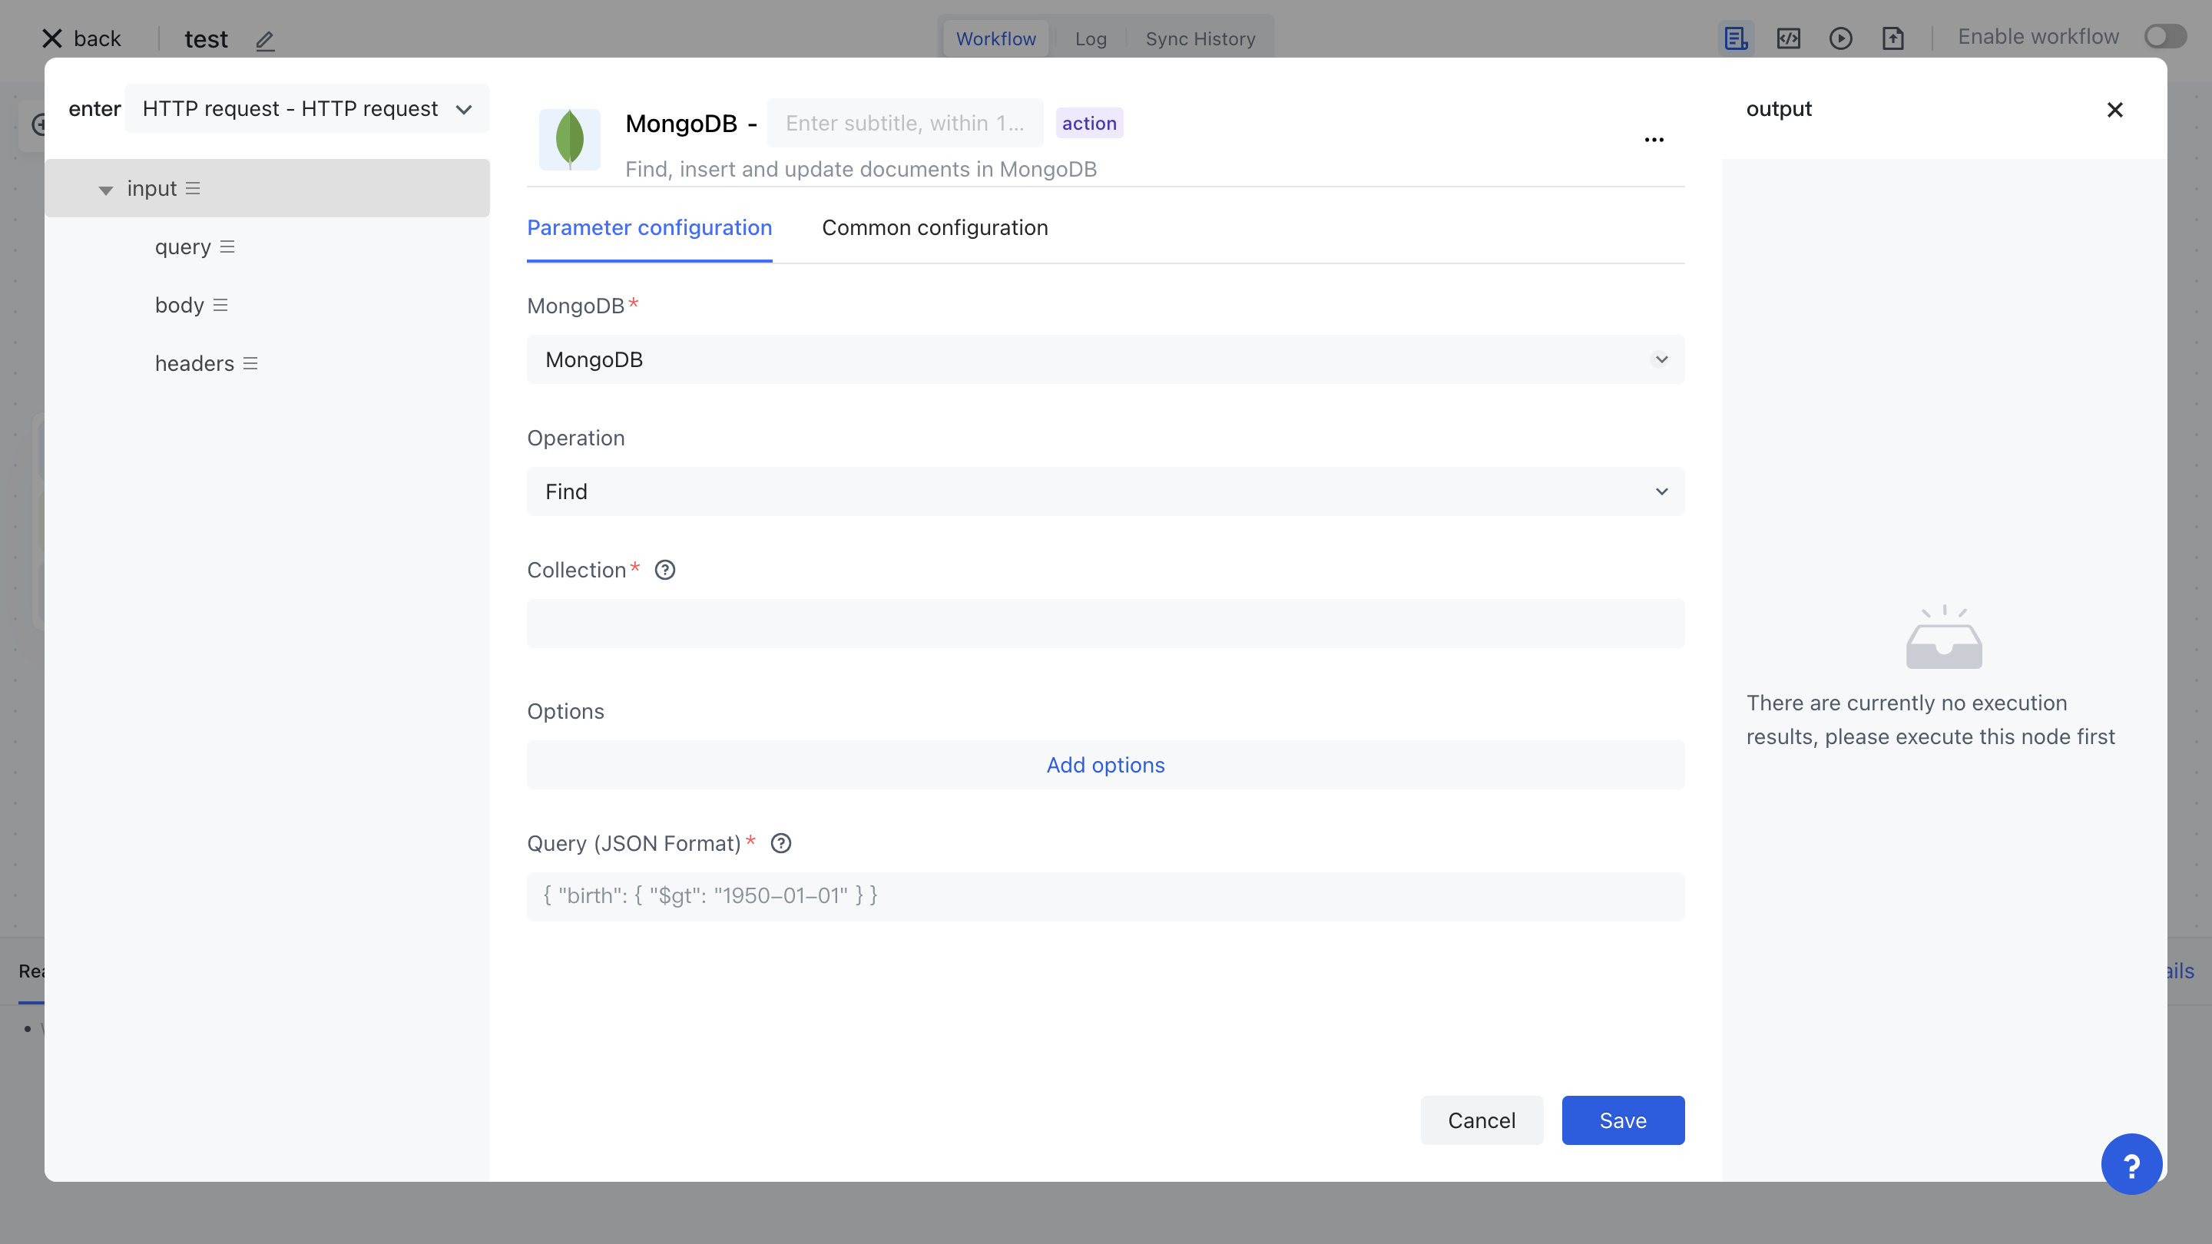Click the menu icon beside query field

click(x=227, y=247)
